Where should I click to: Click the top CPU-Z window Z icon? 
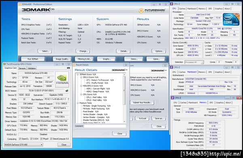click(172, 4)
